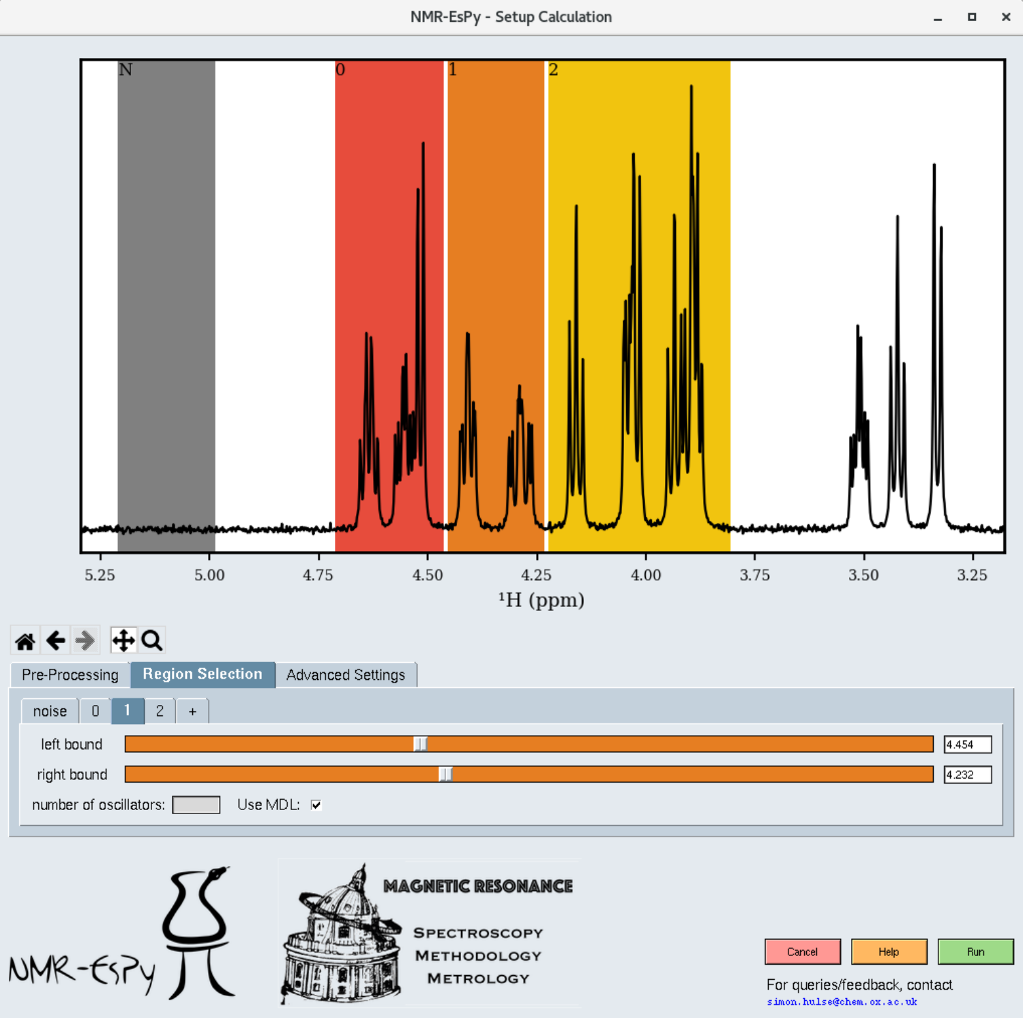Viewport: 1023px width, 1018px height.
Task: Select region 1 tab
Action: click(128, 710)
